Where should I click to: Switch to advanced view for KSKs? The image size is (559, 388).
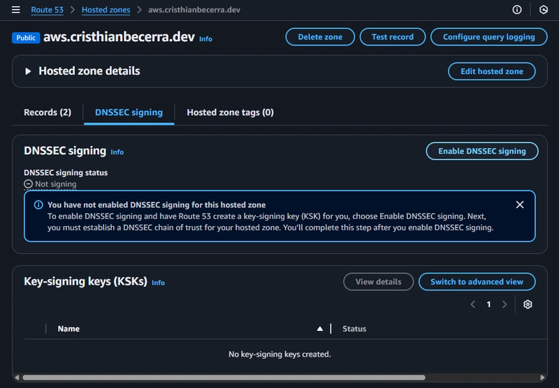[x=477, y=282]
